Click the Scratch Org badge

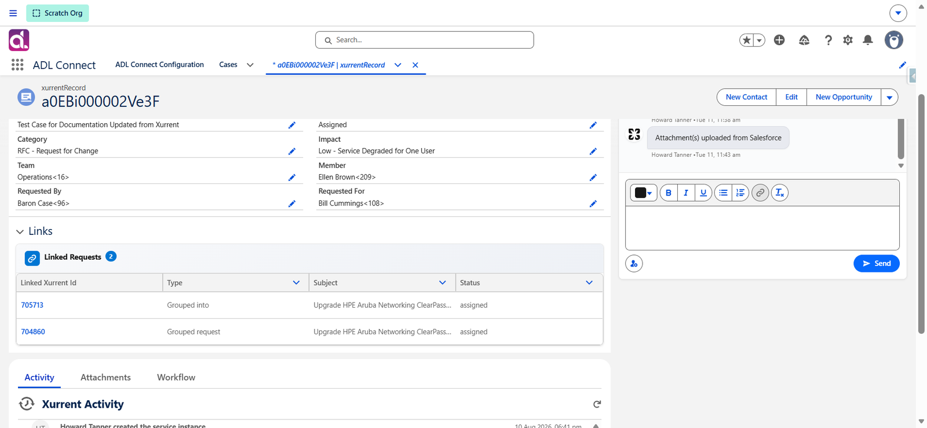click(x=57, y=13)
